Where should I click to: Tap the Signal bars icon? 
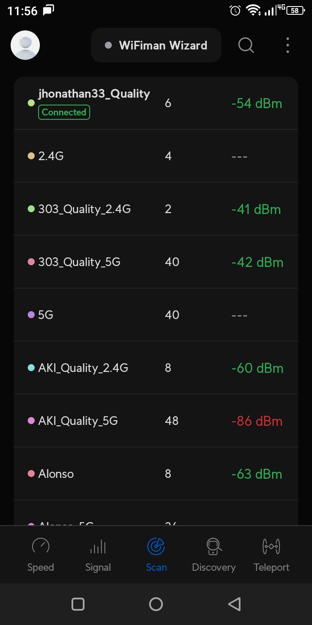click(98, 546)
